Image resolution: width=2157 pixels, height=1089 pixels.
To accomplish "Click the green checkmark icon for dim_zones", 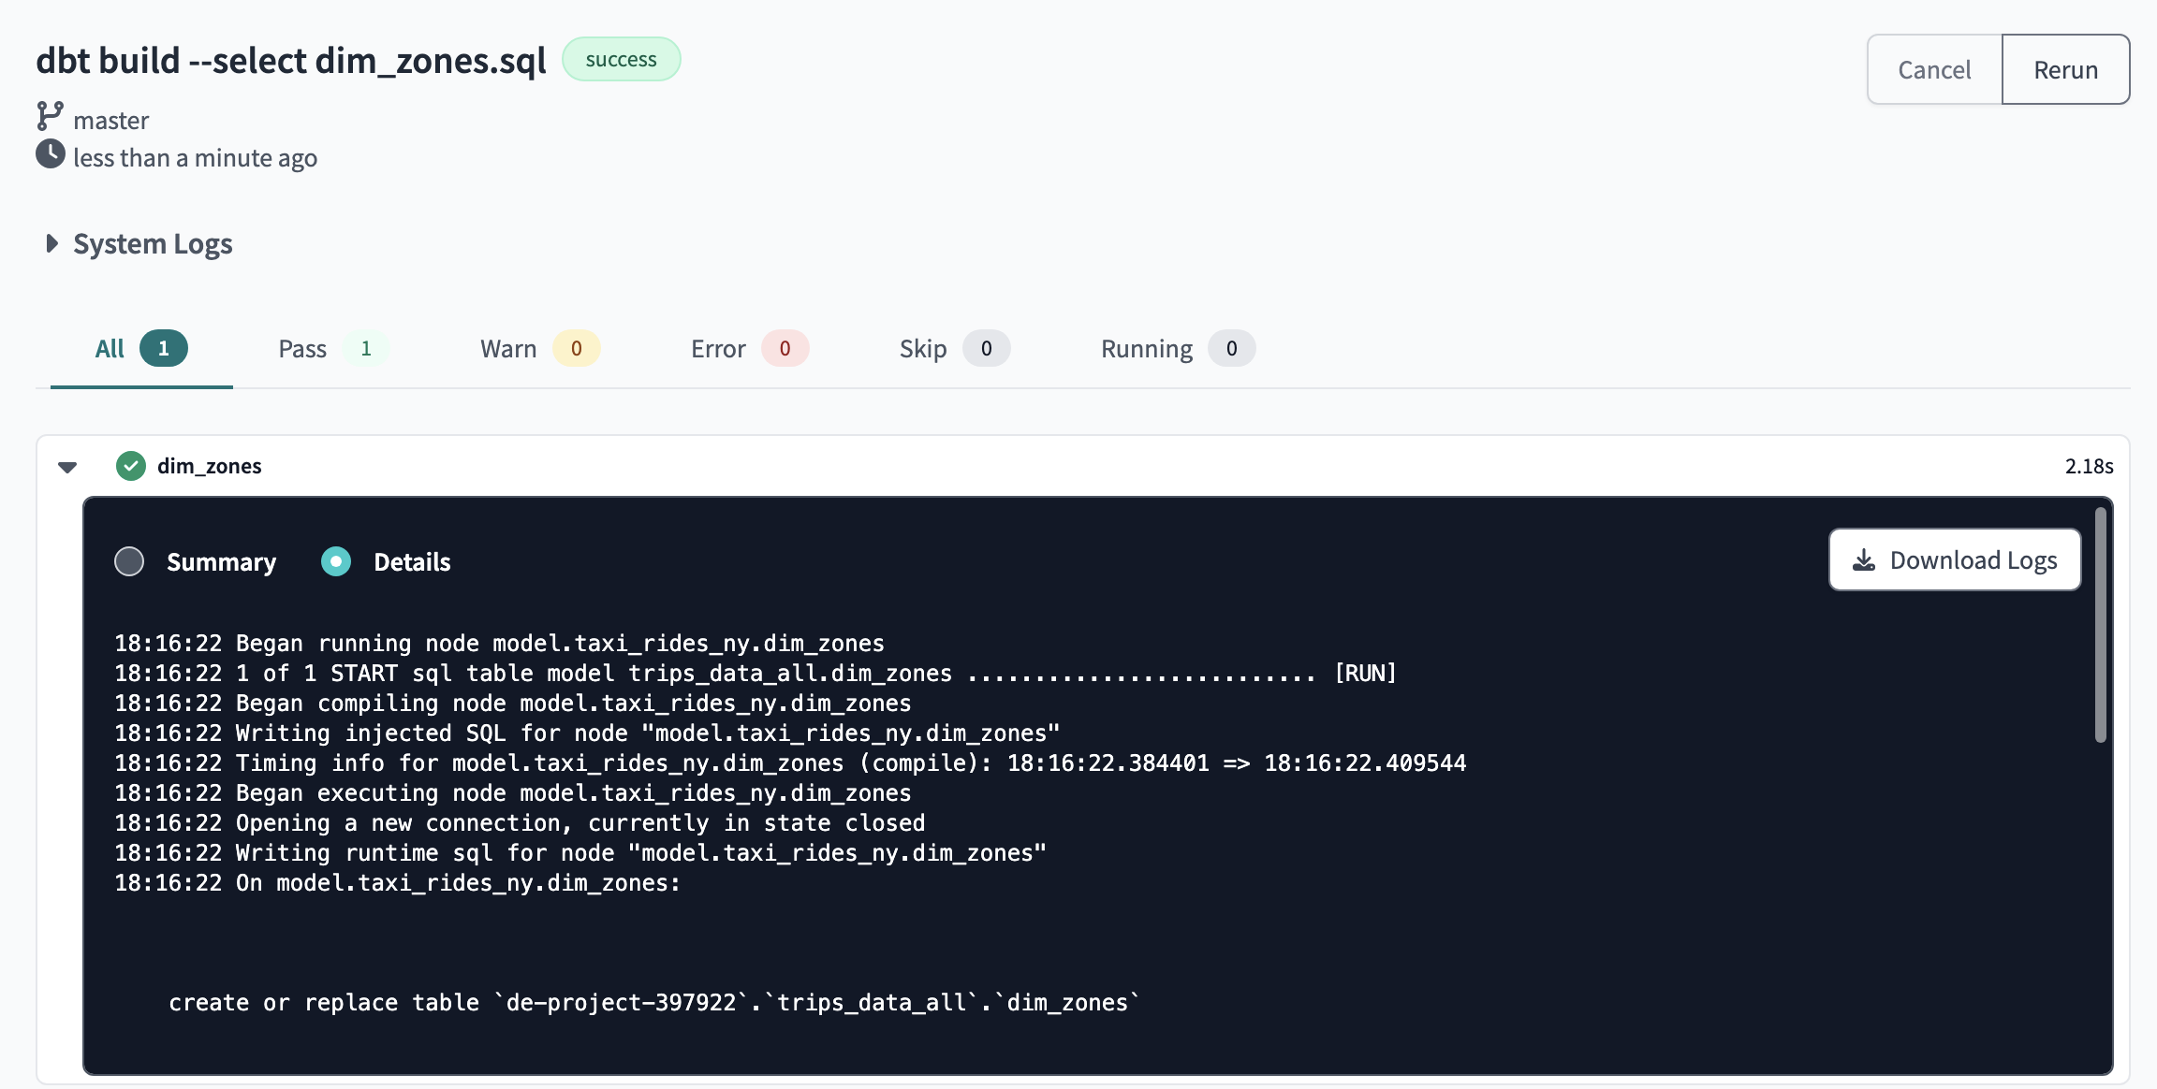I will (x=131, y=466).
